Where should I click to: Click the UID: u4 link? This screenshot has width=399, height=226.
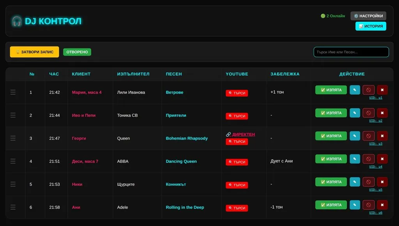click(x=376, y=167)
